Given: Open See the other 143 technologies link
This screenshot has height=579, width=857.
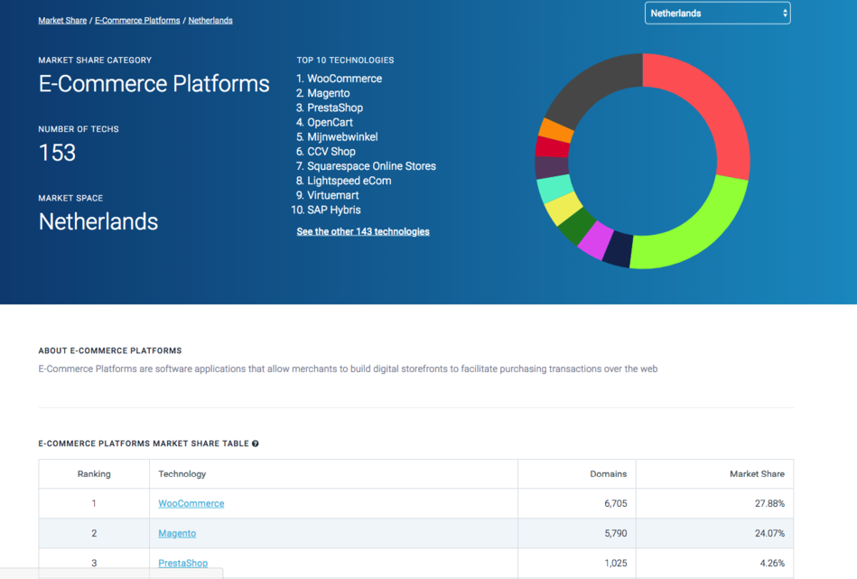Looking at the screenshot, I should click(x=363, y=231).
